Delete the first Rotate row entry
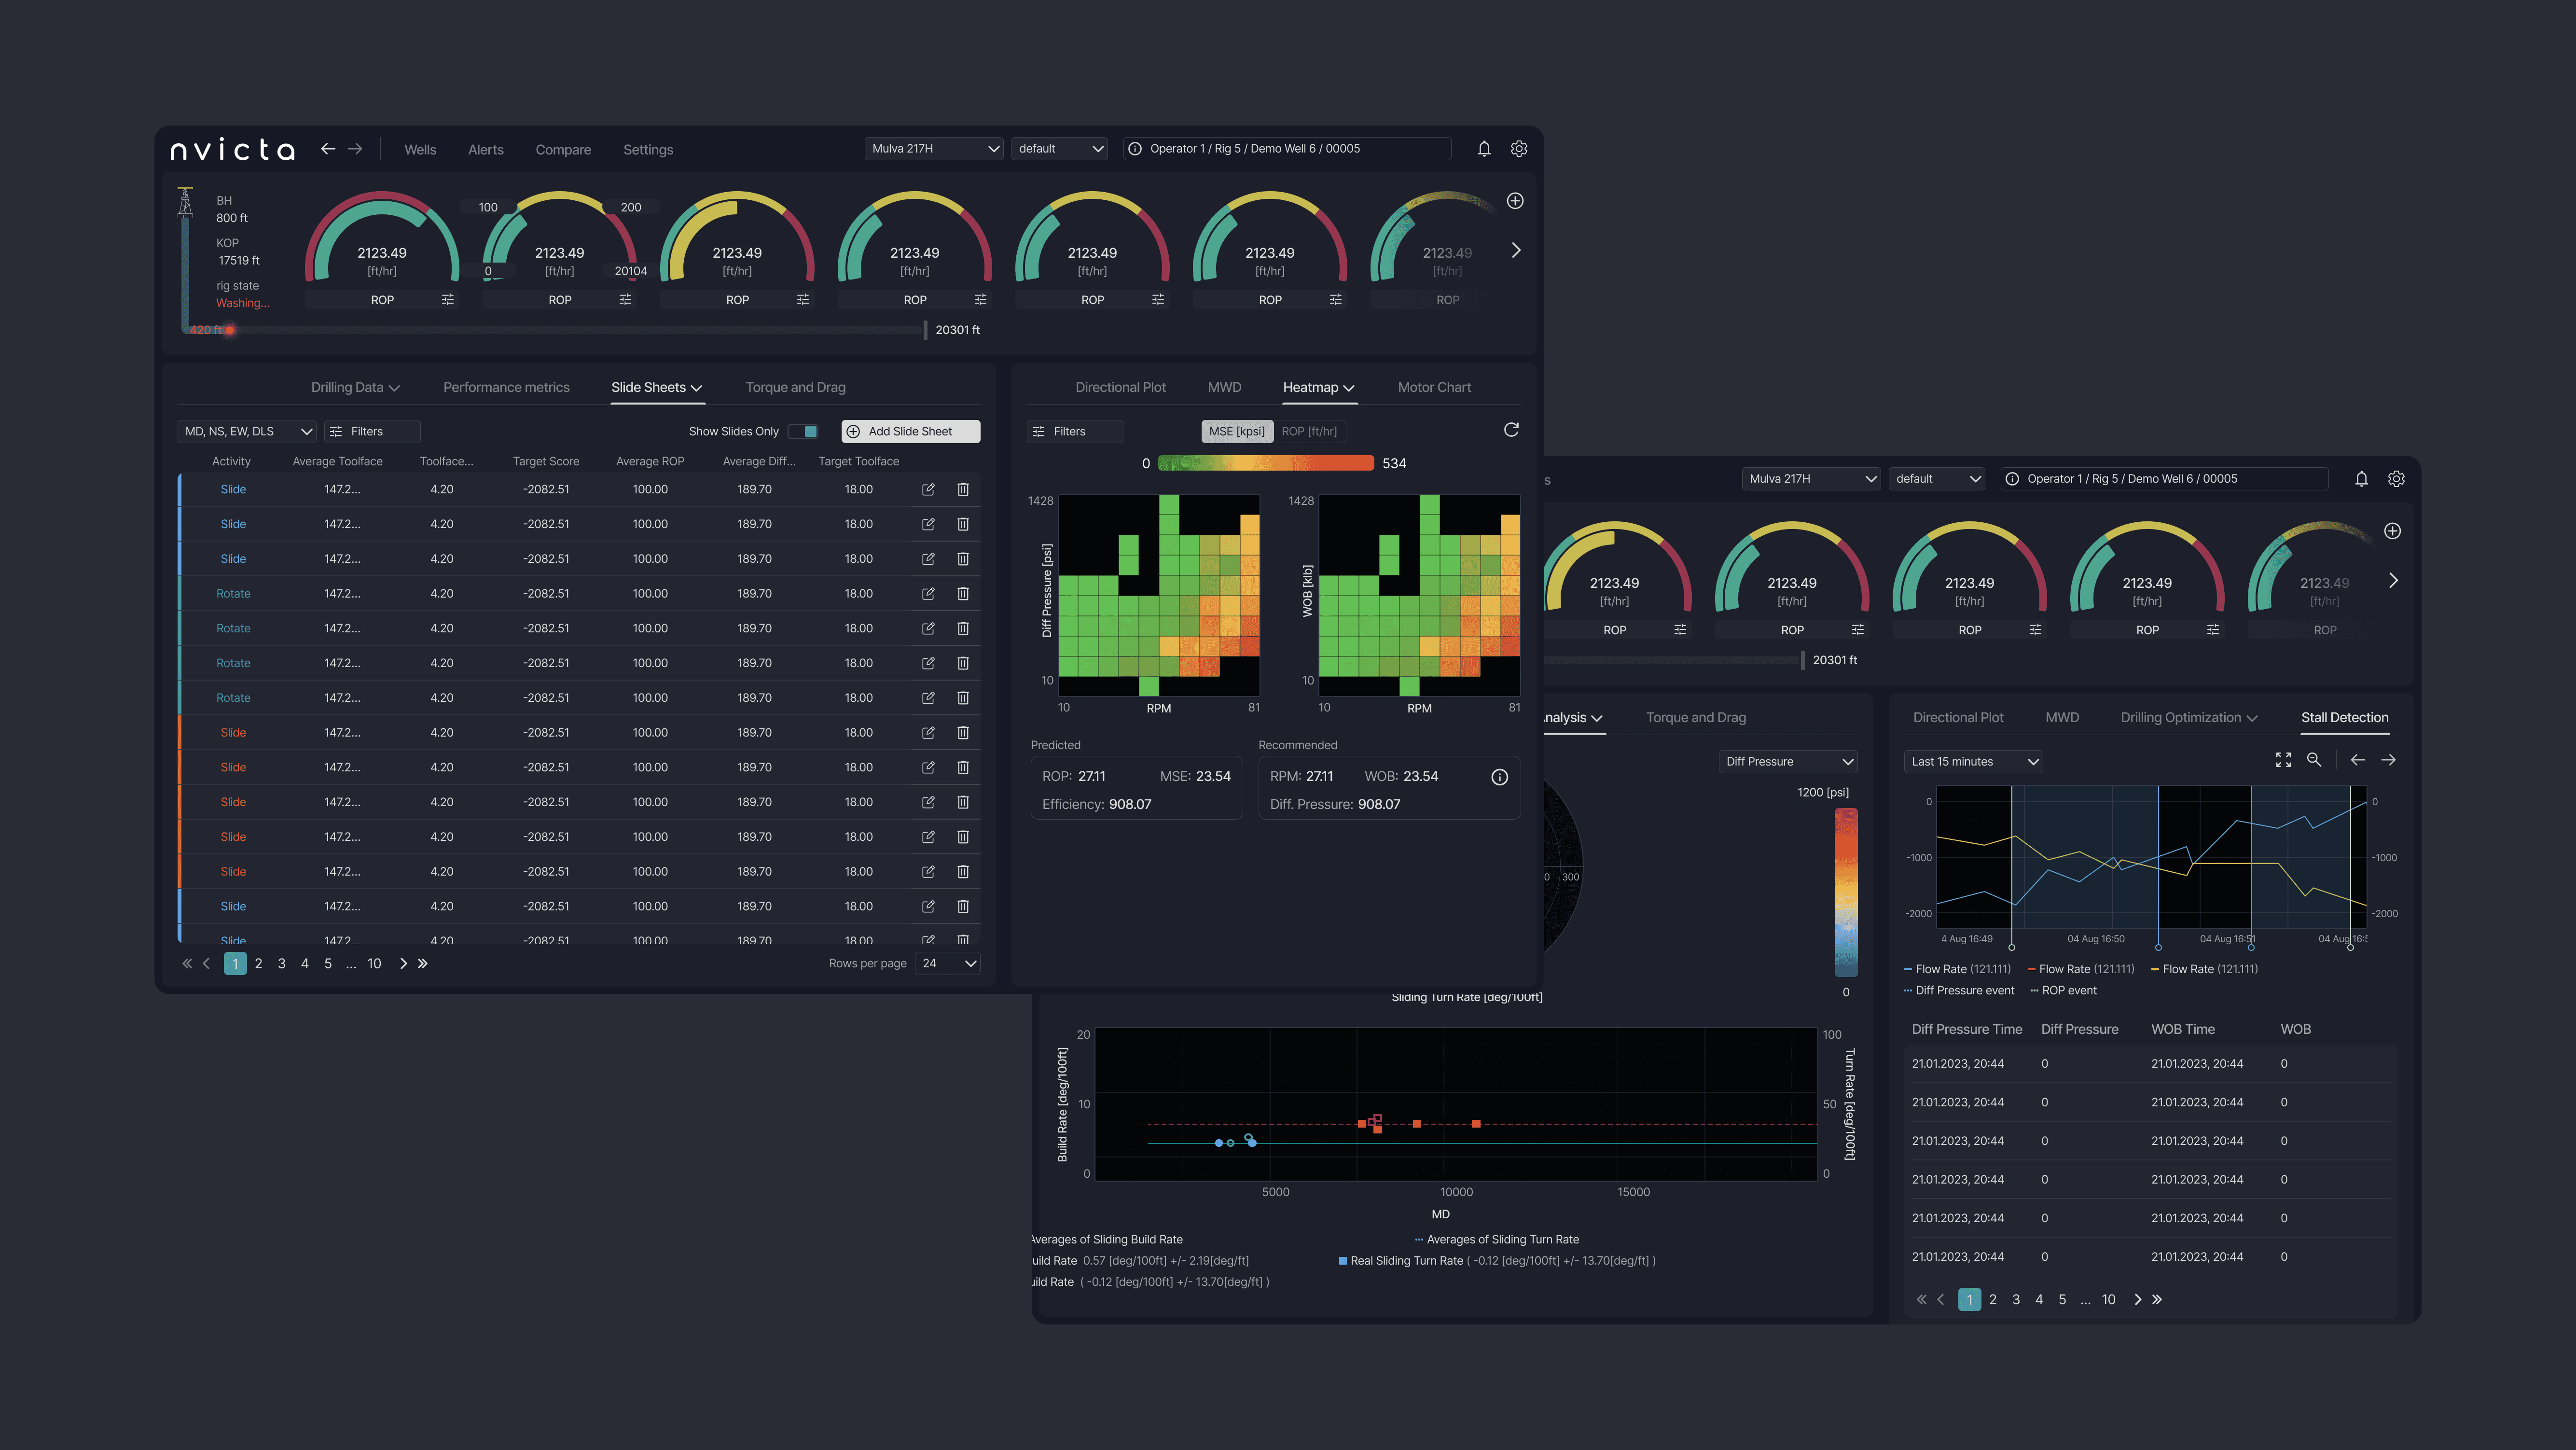The image size is (2576, 1450). pyautogui.click(x=963, y=594)
